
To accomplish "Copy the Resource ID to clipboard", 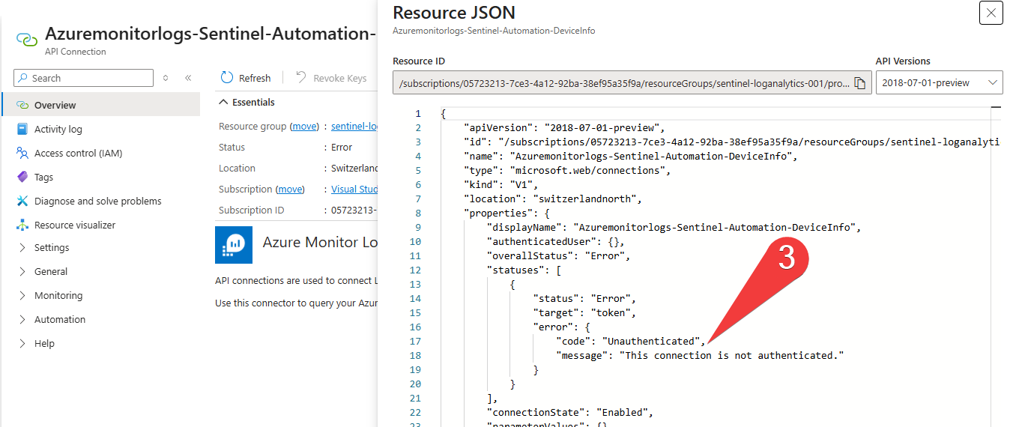I will (860, 83).
